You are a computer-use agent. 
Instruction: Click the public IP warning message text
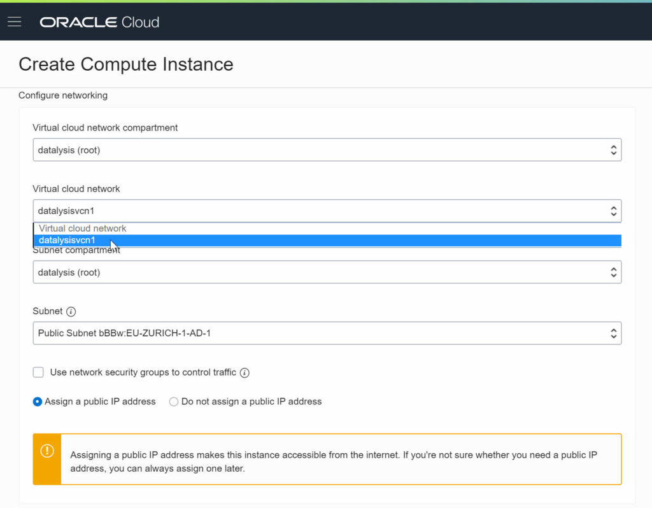(x=334, y=462)
